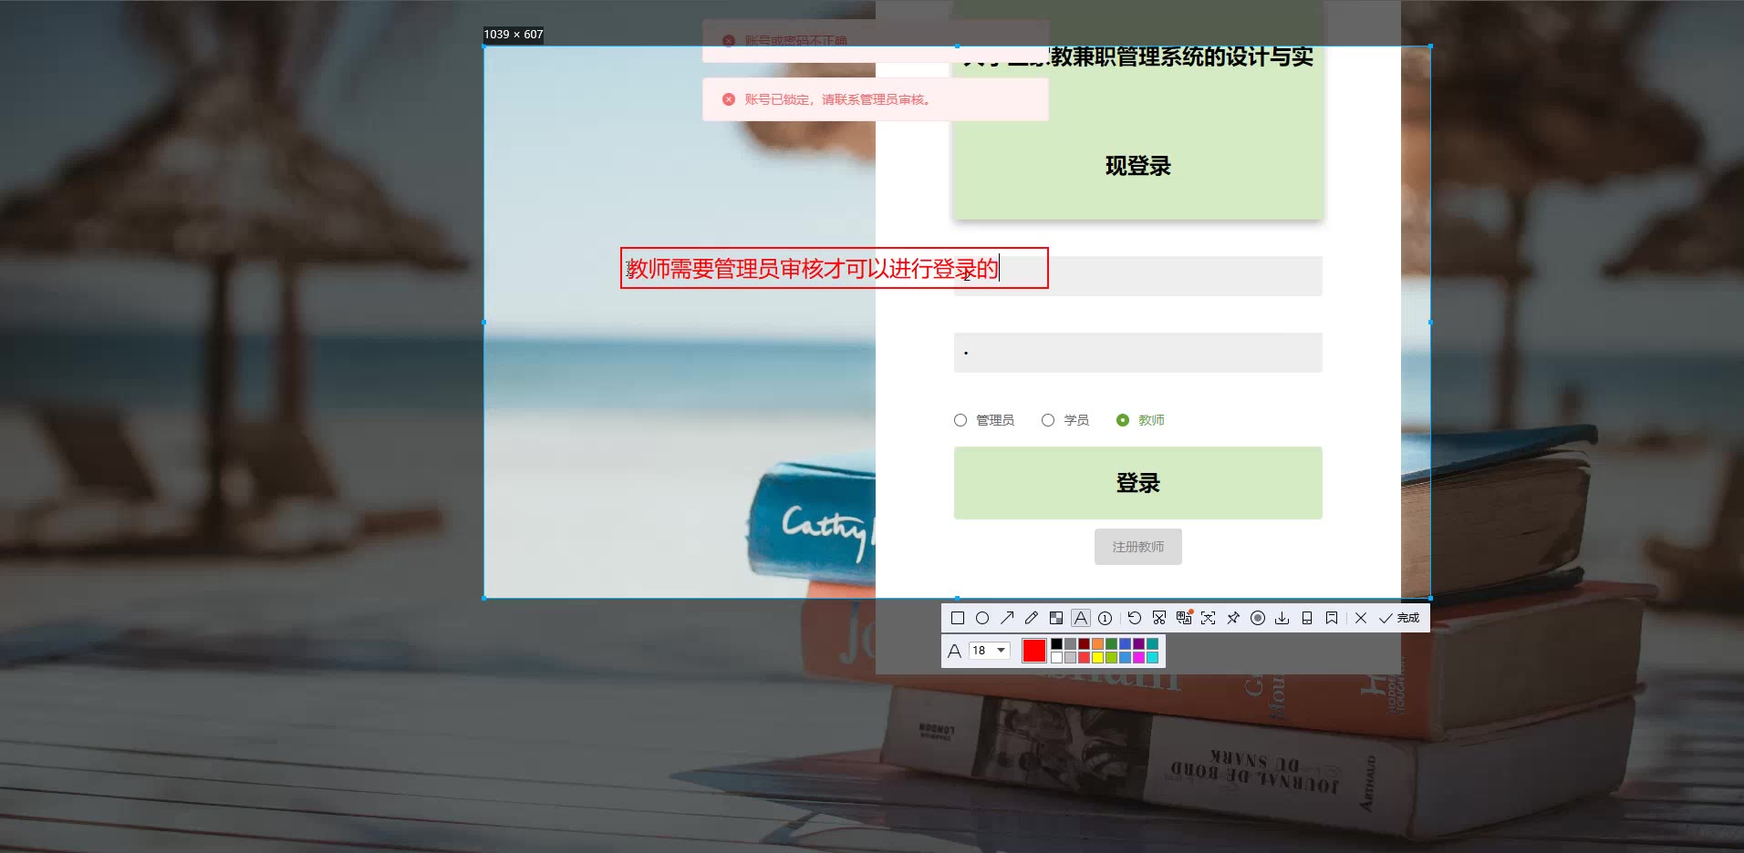Pick the purple color swatch
Screen dimensions: 1744x853
pos(1139,643)
